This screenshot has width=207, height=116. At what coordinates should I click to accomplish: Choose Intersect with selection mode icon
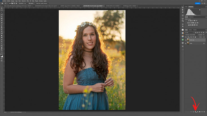tap(16, 3)
